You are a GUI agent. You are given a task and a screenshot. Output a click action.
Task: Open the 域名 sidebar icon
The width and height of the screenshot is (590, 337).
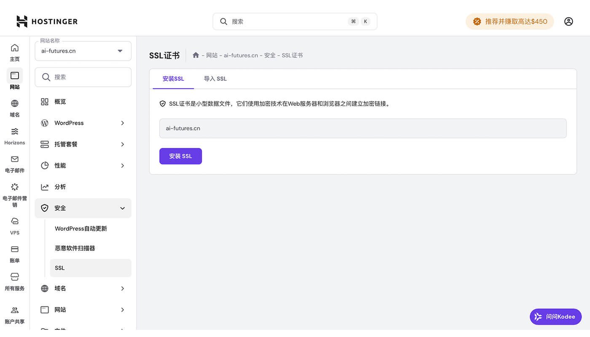coord(14,107)
